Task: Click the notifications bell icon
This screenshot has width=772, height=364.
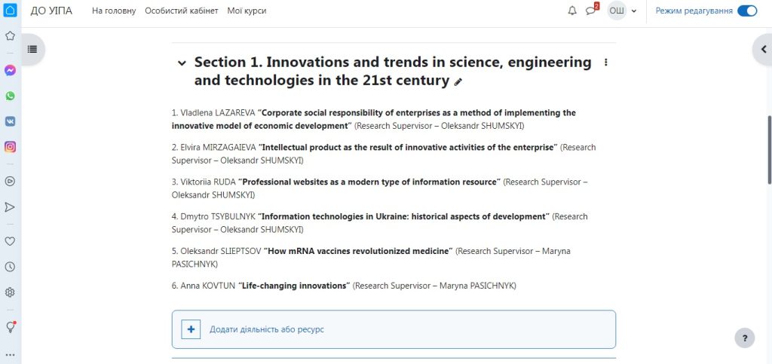Action: click(572, 11)
